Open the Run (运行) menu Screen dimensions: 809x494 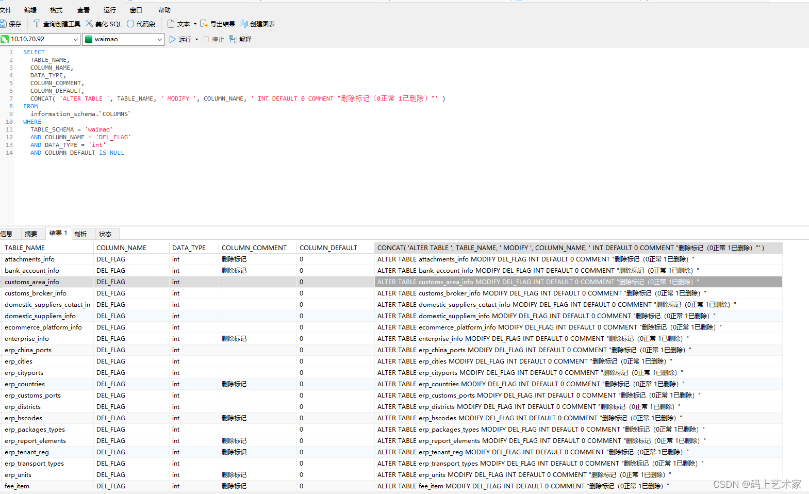[109, 10]
